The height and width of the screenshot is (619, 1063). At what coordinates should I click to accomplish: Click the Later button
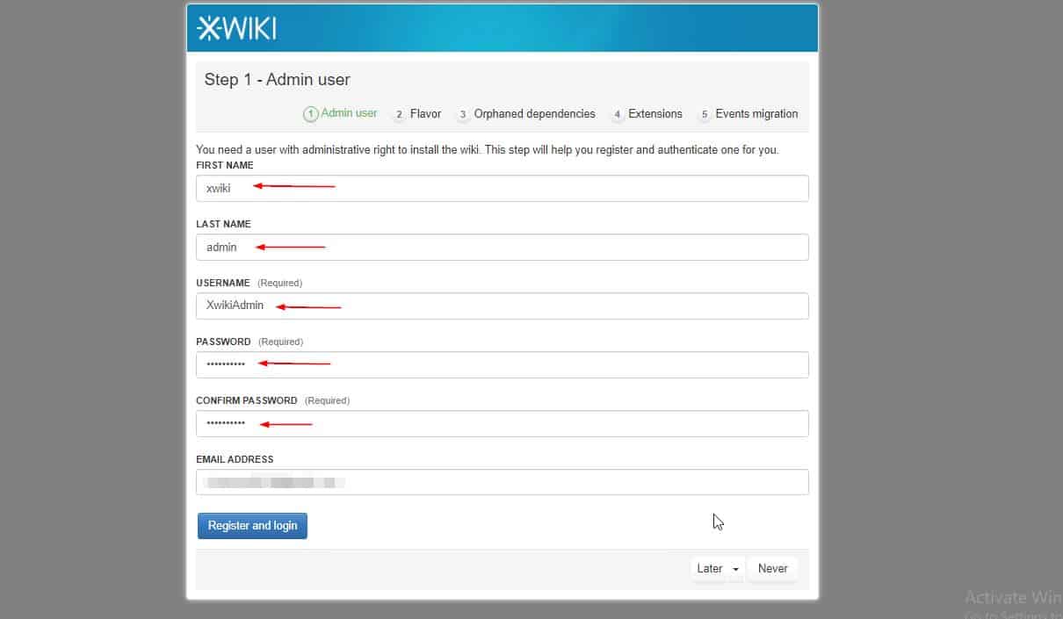tap(708, 568)
